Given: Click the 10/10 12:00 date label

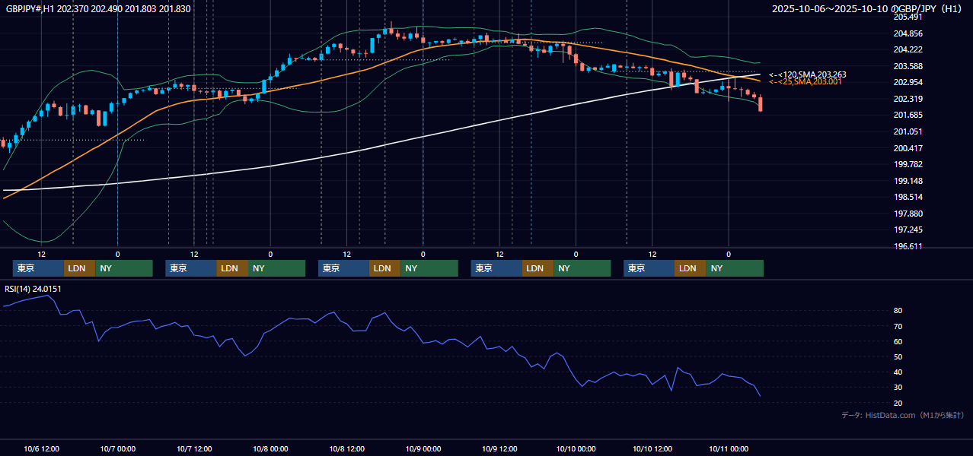Looking at the screenshot, I should click(x=652, y=448).
